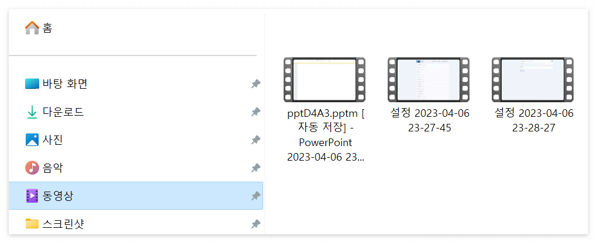Click the file name 설정 2023-04-06 23-28-27
597x243 pixels.
coord(533,120)
